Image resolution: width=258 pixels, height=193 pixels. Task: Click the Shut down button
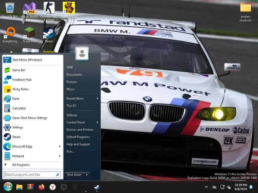pos(74,175)
